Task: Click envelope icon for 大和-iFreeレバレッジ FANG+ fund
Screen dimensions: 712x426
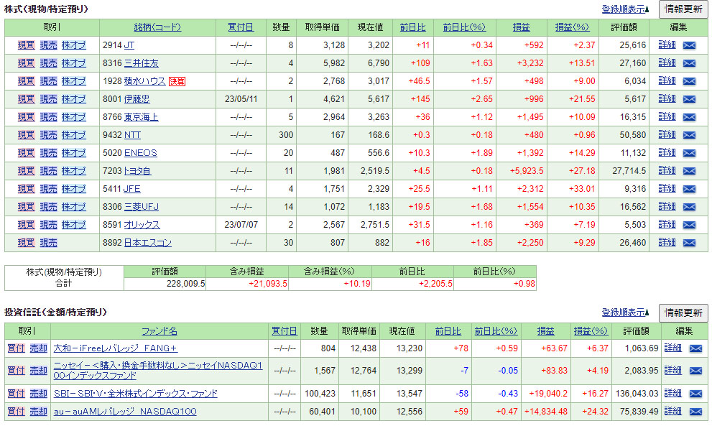Action: (x=695, y=348)
